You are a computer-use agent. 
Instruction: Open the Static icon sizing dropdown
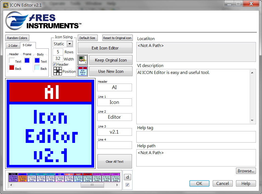(70, 44)
